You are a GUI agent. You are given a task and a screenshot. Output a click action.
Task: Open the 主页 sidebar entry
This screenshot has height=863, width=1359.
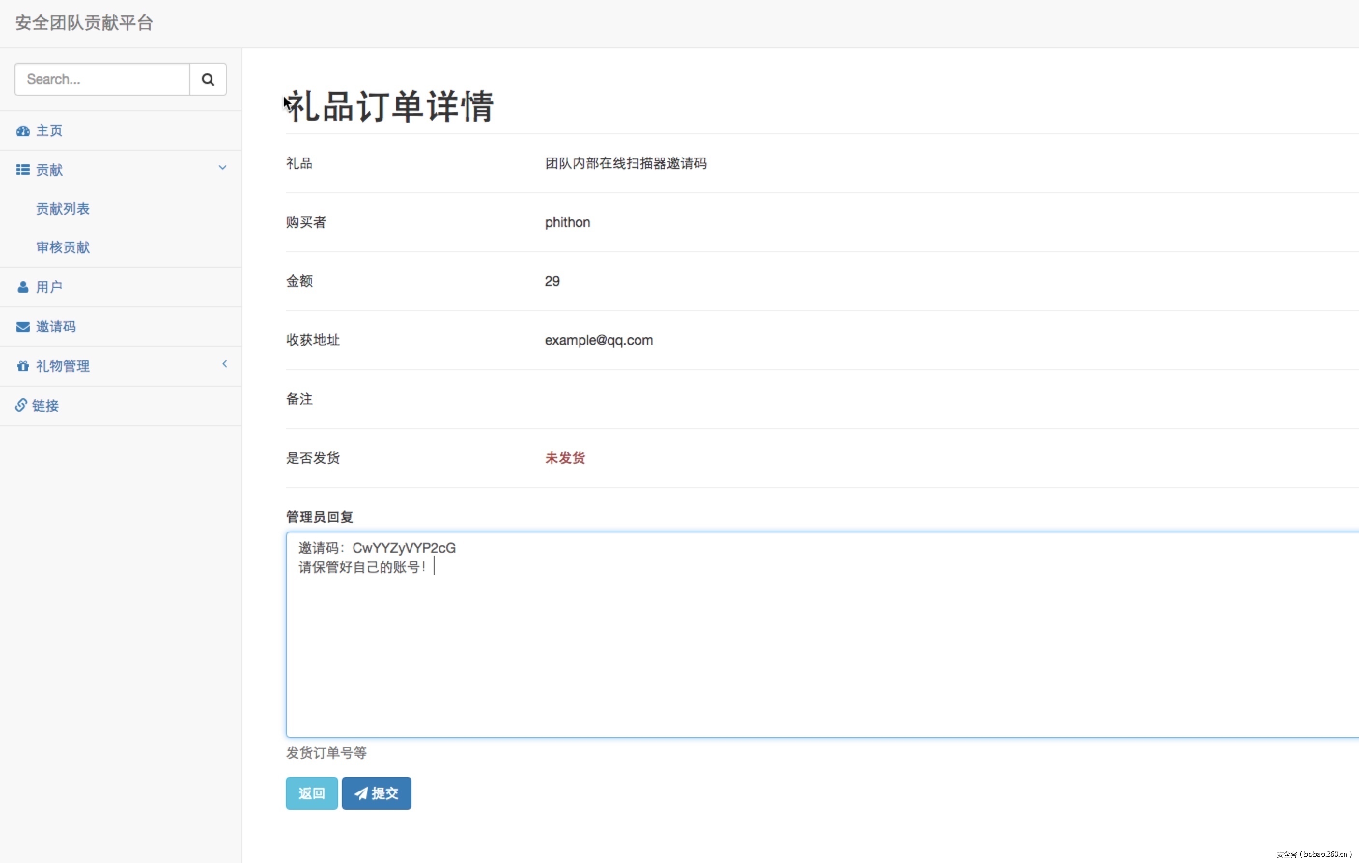click(x=50, y=130)
